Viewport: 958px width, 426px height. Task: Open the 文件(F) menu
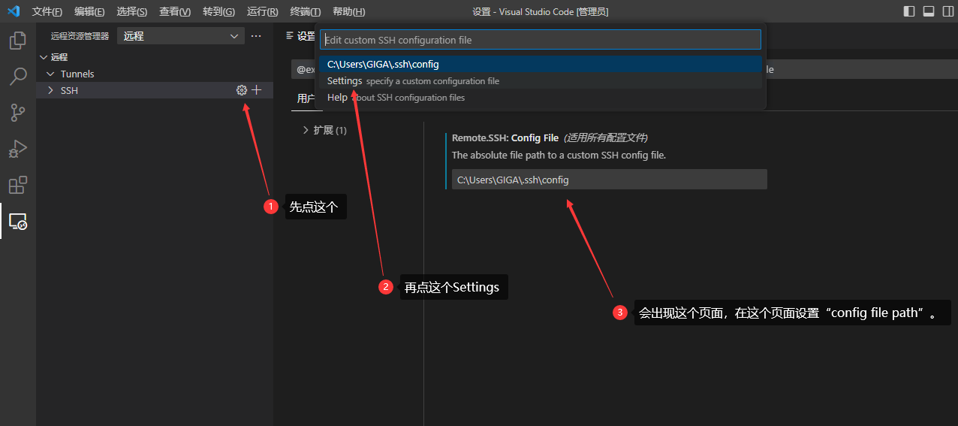click(x=47, y=12)
